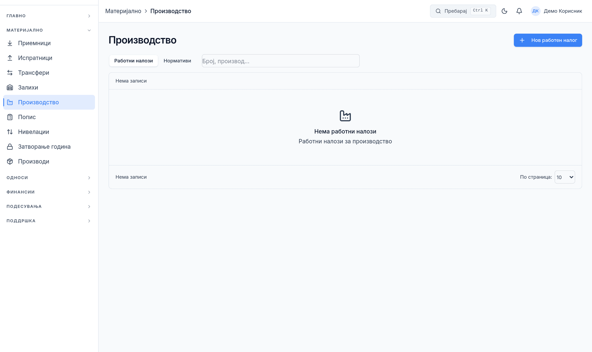This screenshot has width=592, height=352.
Task: Collapse the МАТЕРИЈАЛНО sidebar section
Action: point(49,30)
